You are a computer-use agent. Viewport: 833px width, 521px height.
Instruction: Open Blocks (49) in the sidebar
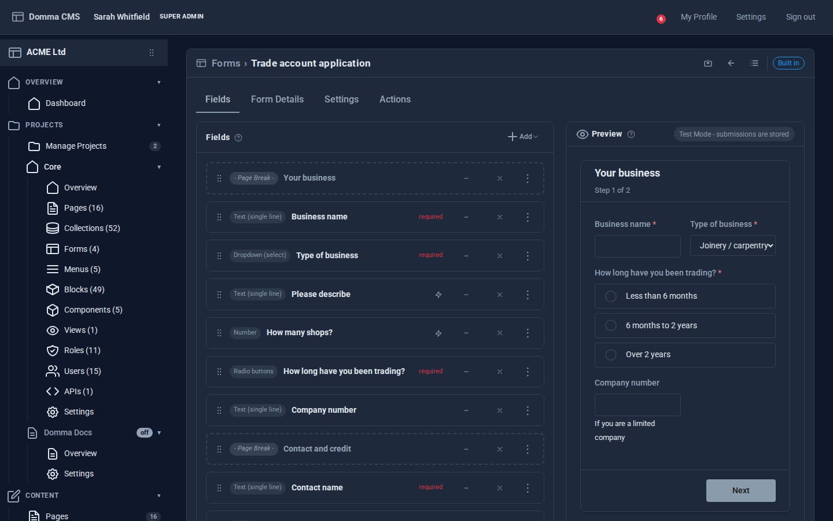coord(84,289)
